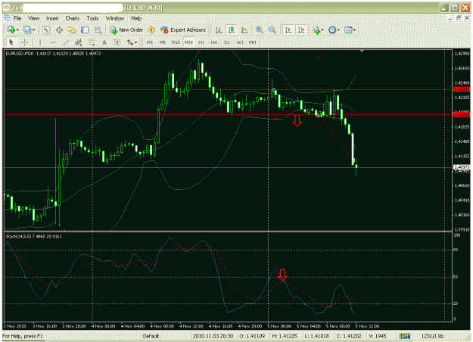Viewport: 473px width, 342px height.
Task: Click the current price 1.40973 label
Action: tap(462, 167)
